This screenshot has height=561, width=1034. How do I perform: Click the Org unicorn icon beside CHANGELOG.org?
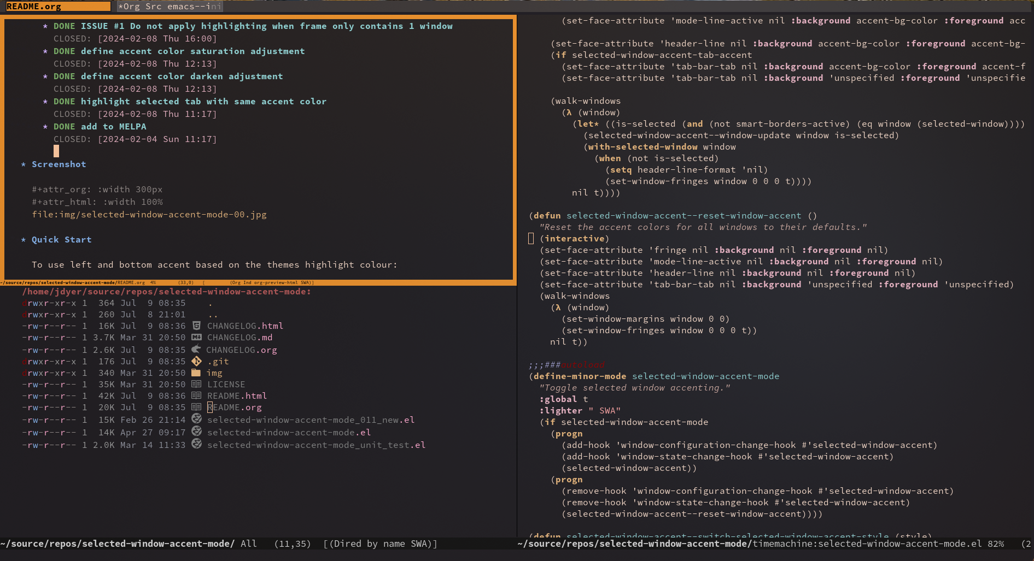click(197, 349)
